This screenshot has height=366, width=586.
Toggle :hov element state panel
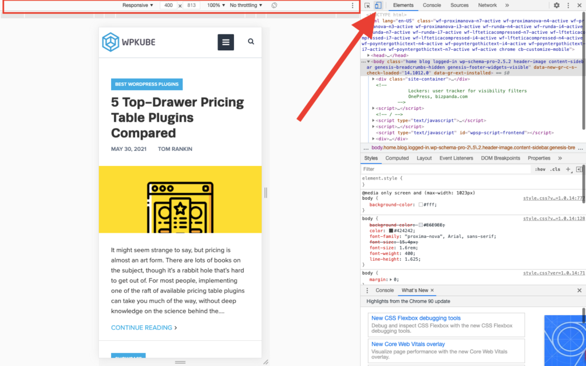pos(540,169)
